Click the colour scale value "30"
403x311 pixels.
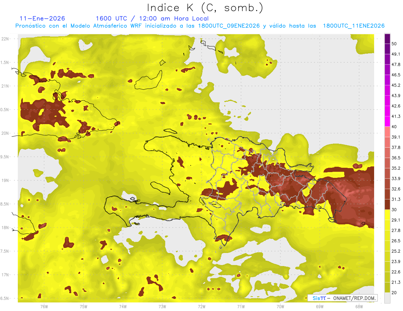pos(394,210)
